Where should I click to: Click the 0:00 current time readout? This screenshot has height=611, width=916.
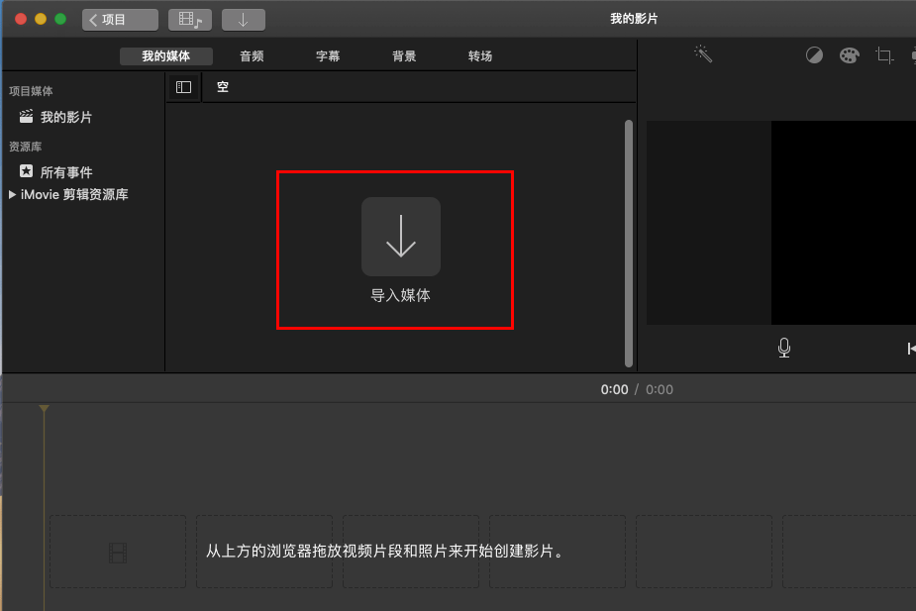615,389
